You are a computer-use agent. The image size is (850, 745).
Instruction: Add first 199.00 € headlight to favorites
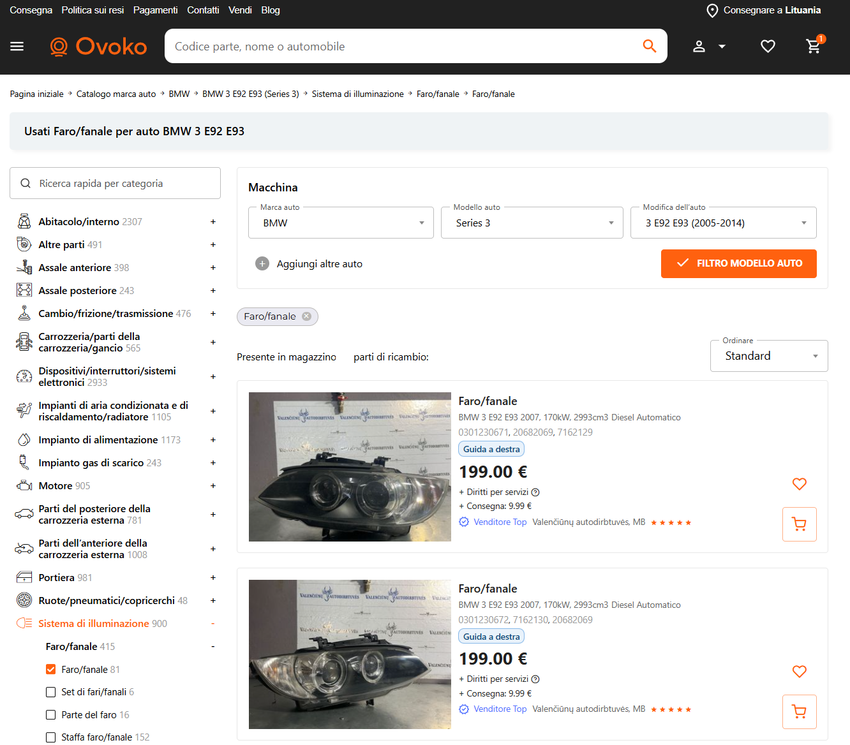click(x=800, y=484)
